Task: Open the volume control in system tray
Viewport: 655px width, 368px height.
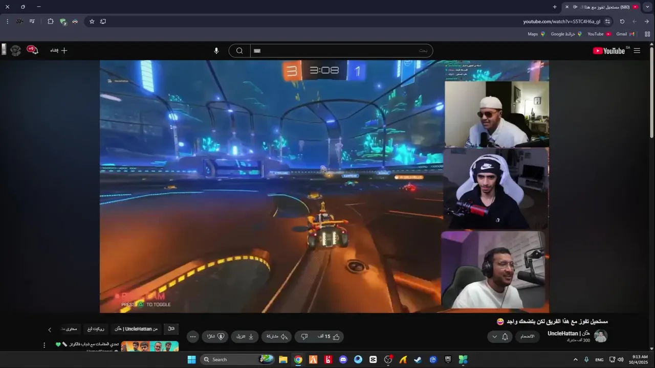Action: pos(621,359)
